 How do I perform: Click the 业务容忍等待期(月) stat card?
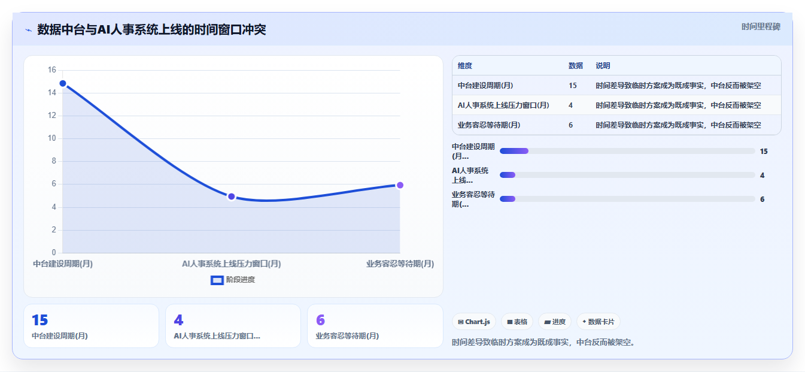click(x=375, y=326)
